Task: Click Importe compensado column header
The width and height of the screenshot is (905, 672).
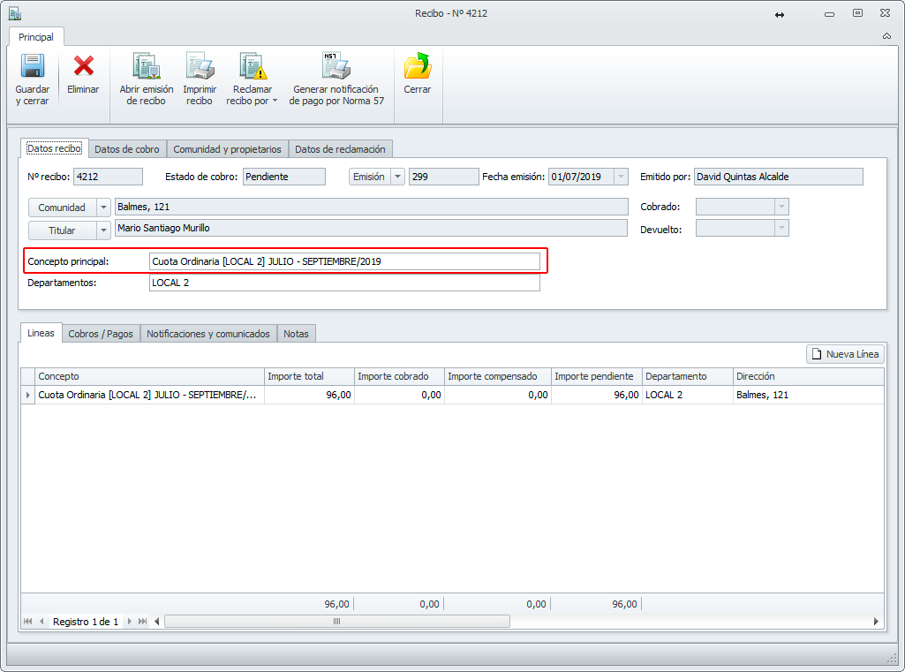Action: 498,376
